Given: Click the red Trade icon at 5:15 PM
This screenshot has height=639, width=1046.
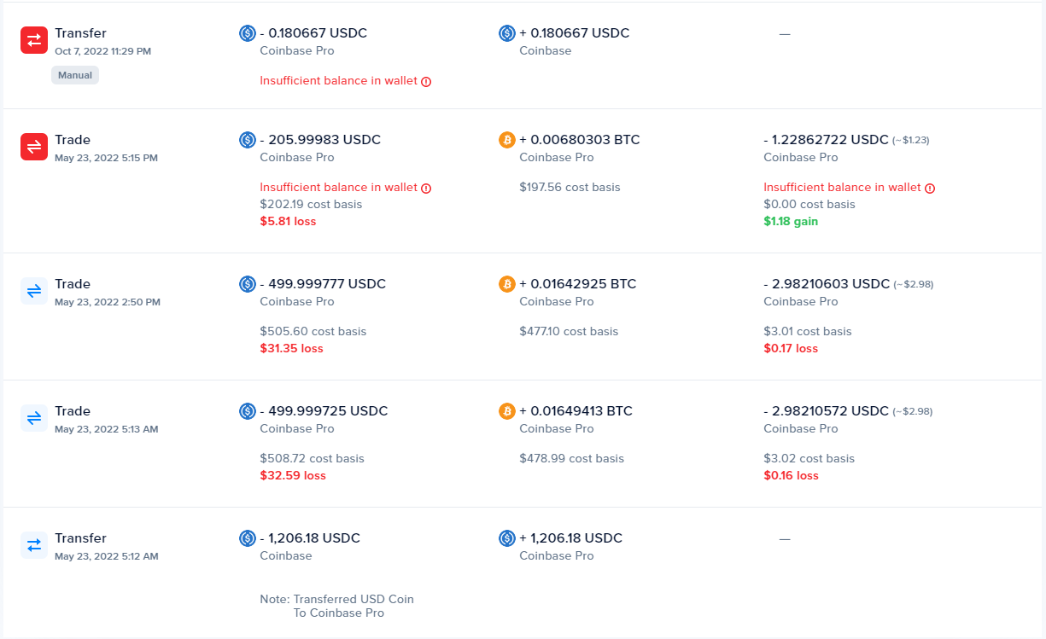Looking at the screenshot, I should pyautogui.click(x=34, y=147).
